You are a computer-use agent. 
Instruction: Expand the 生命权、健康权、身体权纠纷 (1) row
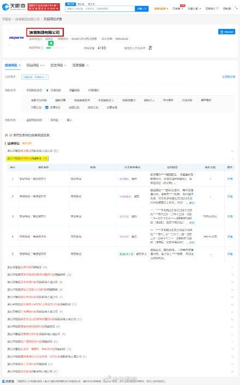pos(119,349)
